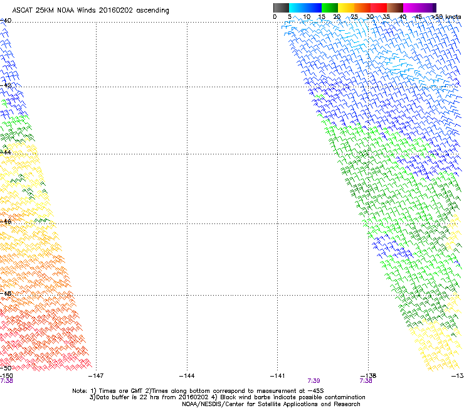The width and height of the screenshot is (464, 408).
Task: Click the '-50' latitude label
Action: [x=6, y=368]
